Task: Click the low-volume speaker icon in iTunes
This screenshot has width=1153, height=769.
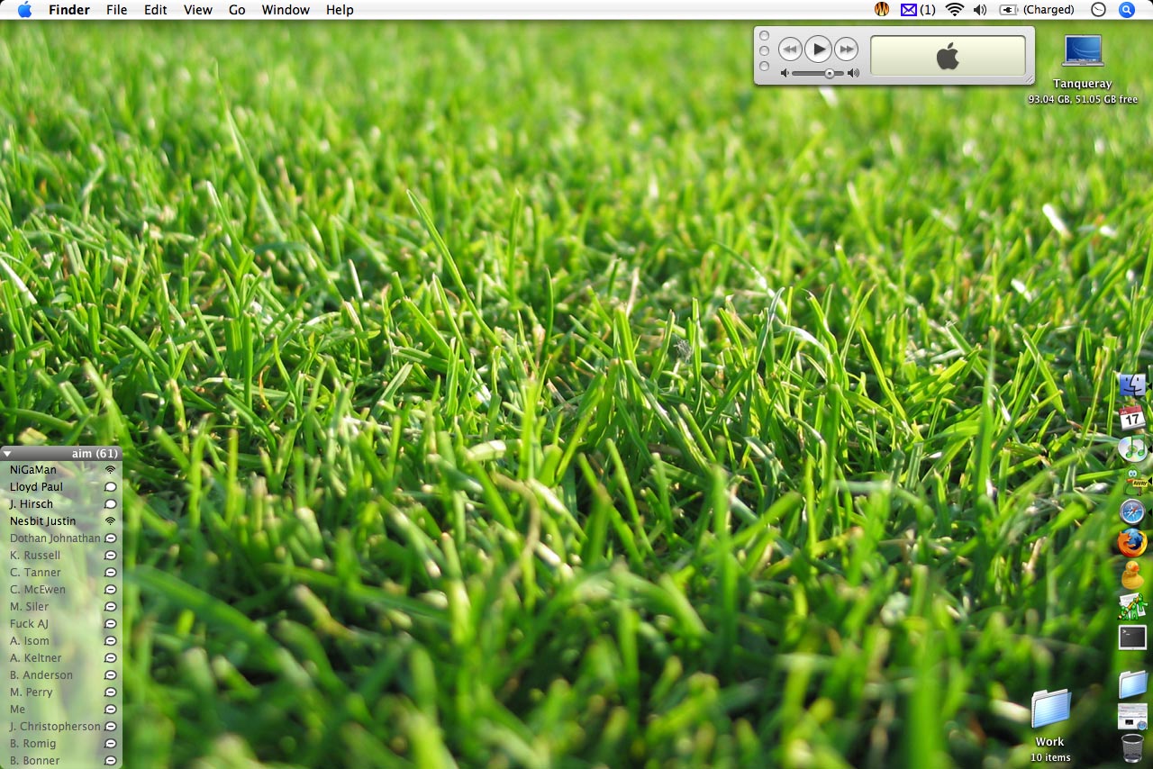Action: point(785,73)
